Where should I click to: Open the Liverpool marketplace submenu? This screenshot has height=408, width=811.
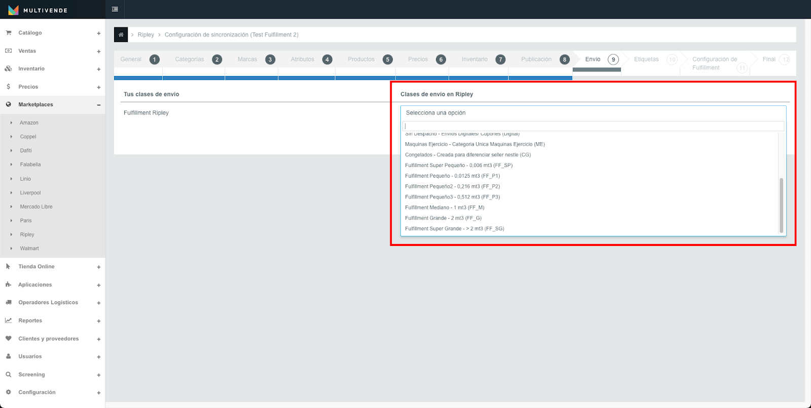point(30,193)
